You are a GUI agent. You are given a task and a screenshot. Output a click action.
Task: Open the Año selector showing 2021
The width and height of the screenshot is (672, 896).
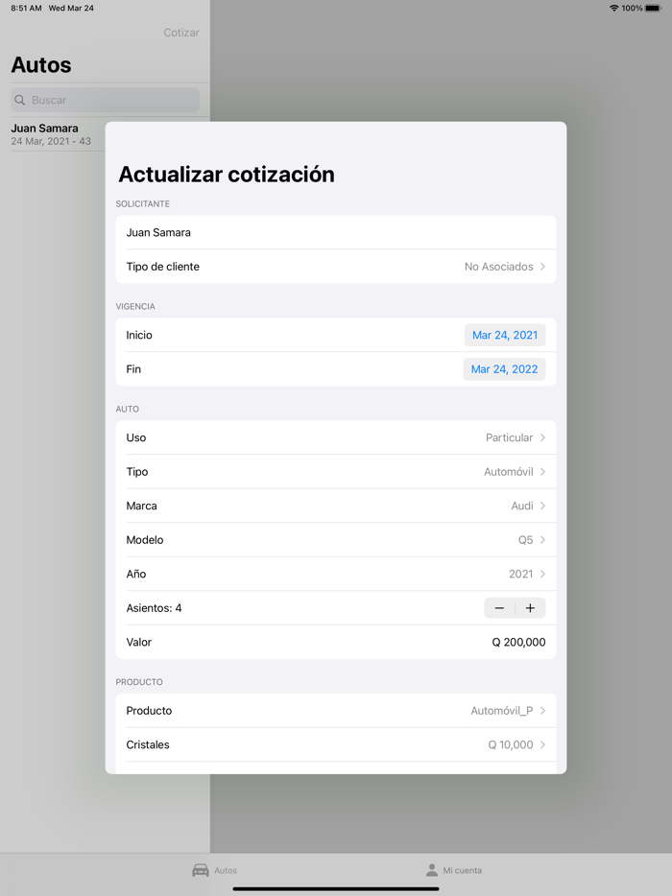(x=336, y=574)
